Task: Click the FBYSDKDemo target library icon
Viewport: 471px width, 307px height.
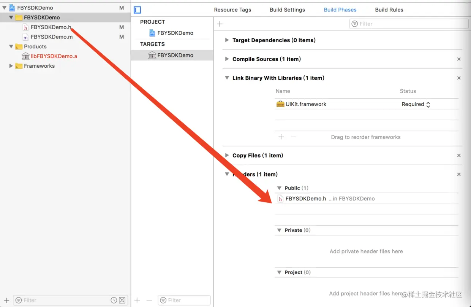Action: 152,55
